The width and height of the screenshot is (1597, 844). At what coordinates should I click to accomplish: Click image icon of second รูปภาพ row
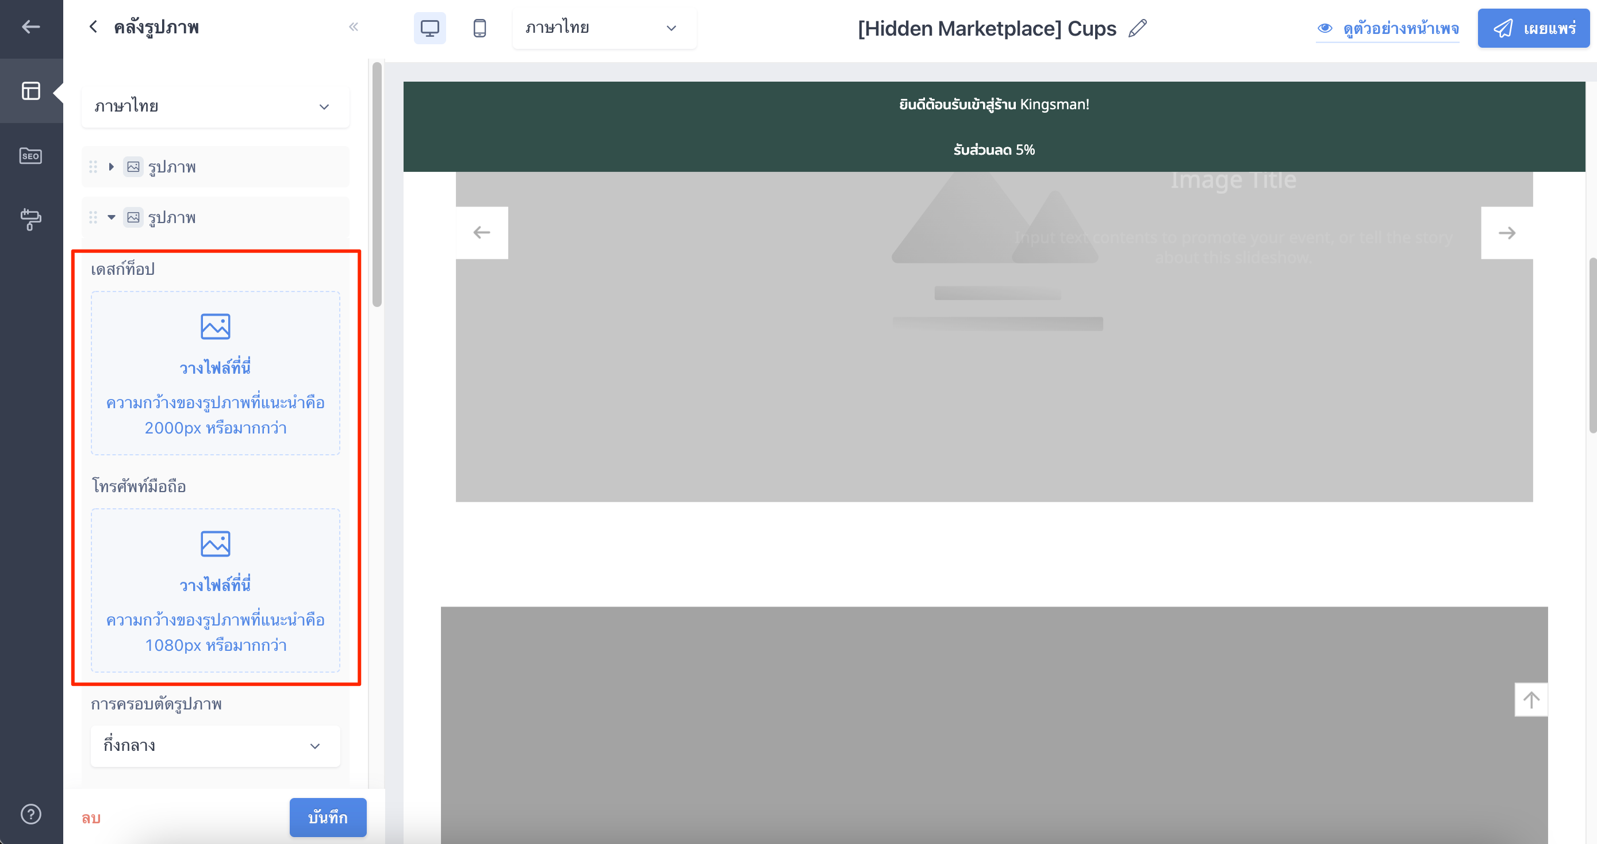click(x=133, y=217)
